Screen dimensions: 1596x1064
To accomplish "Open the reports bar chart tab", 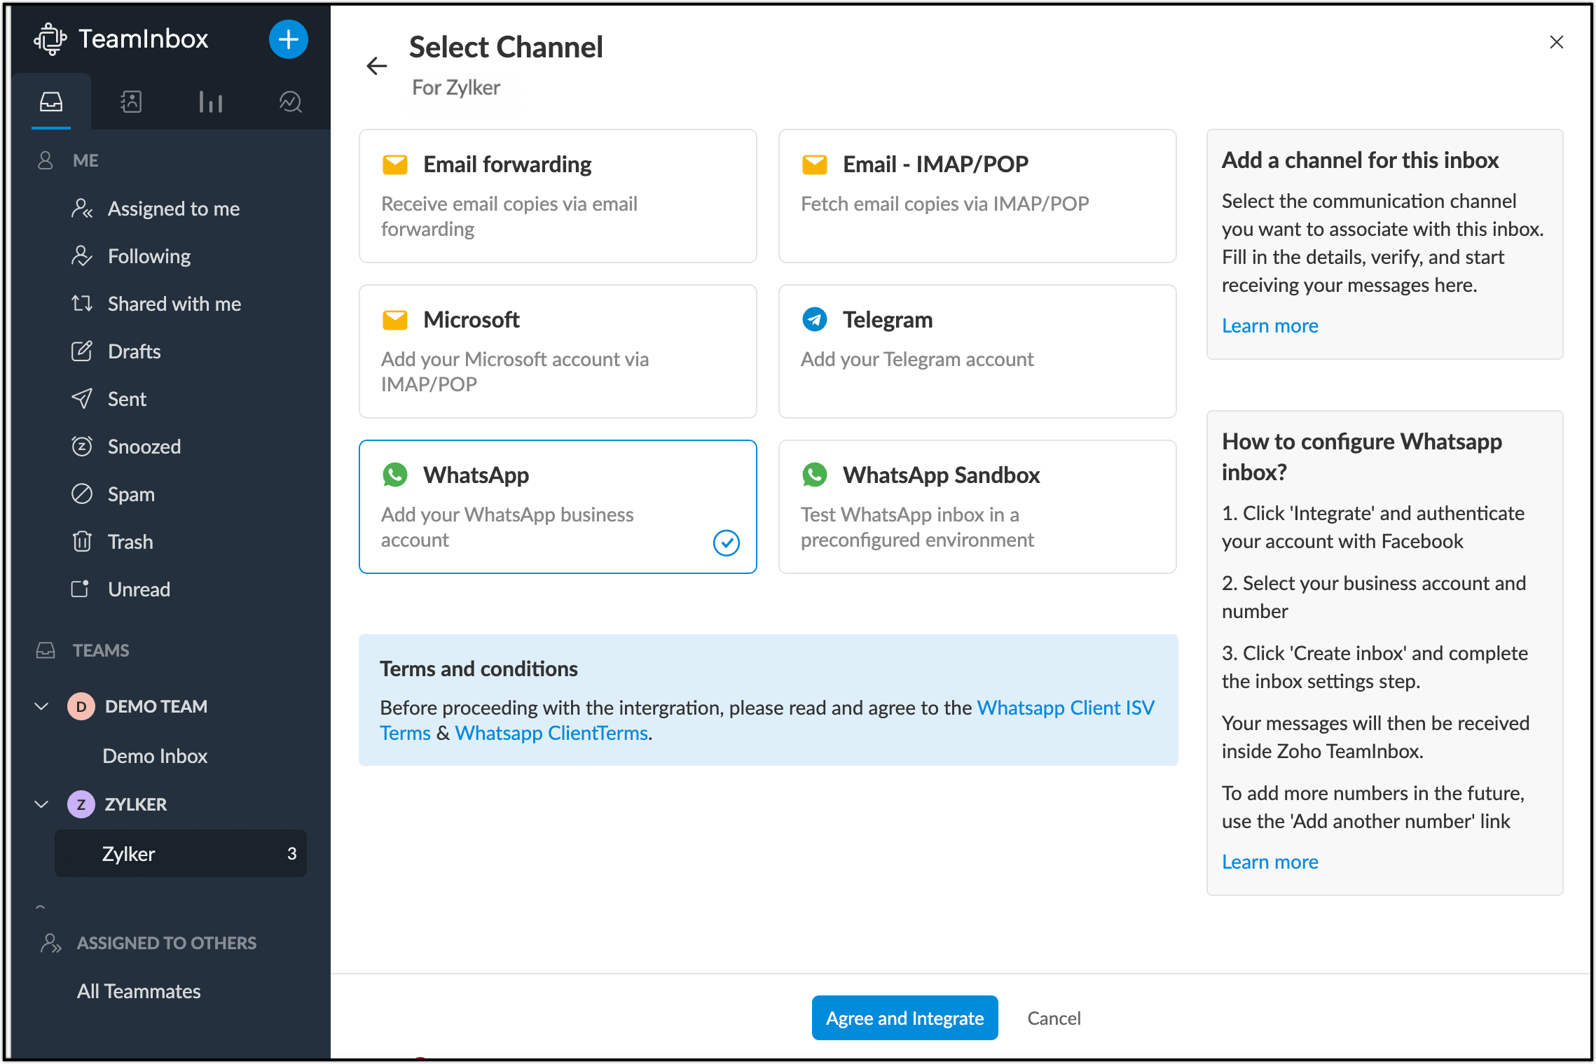I will (x=210, y=102).
